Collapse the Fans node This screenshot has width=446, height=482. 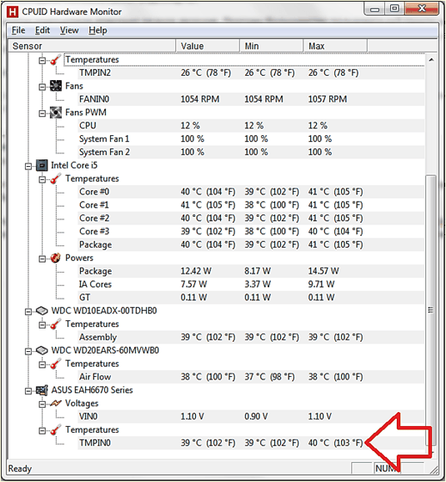pos(43,87)
